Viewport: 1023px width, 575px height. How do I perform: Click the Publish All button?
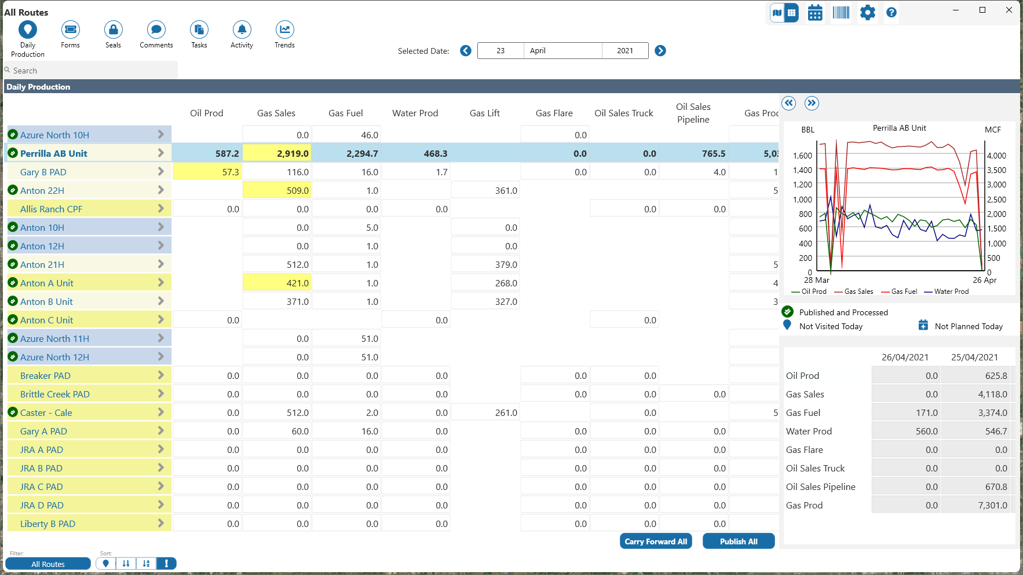pyautogui.click(x=738, y=541)
